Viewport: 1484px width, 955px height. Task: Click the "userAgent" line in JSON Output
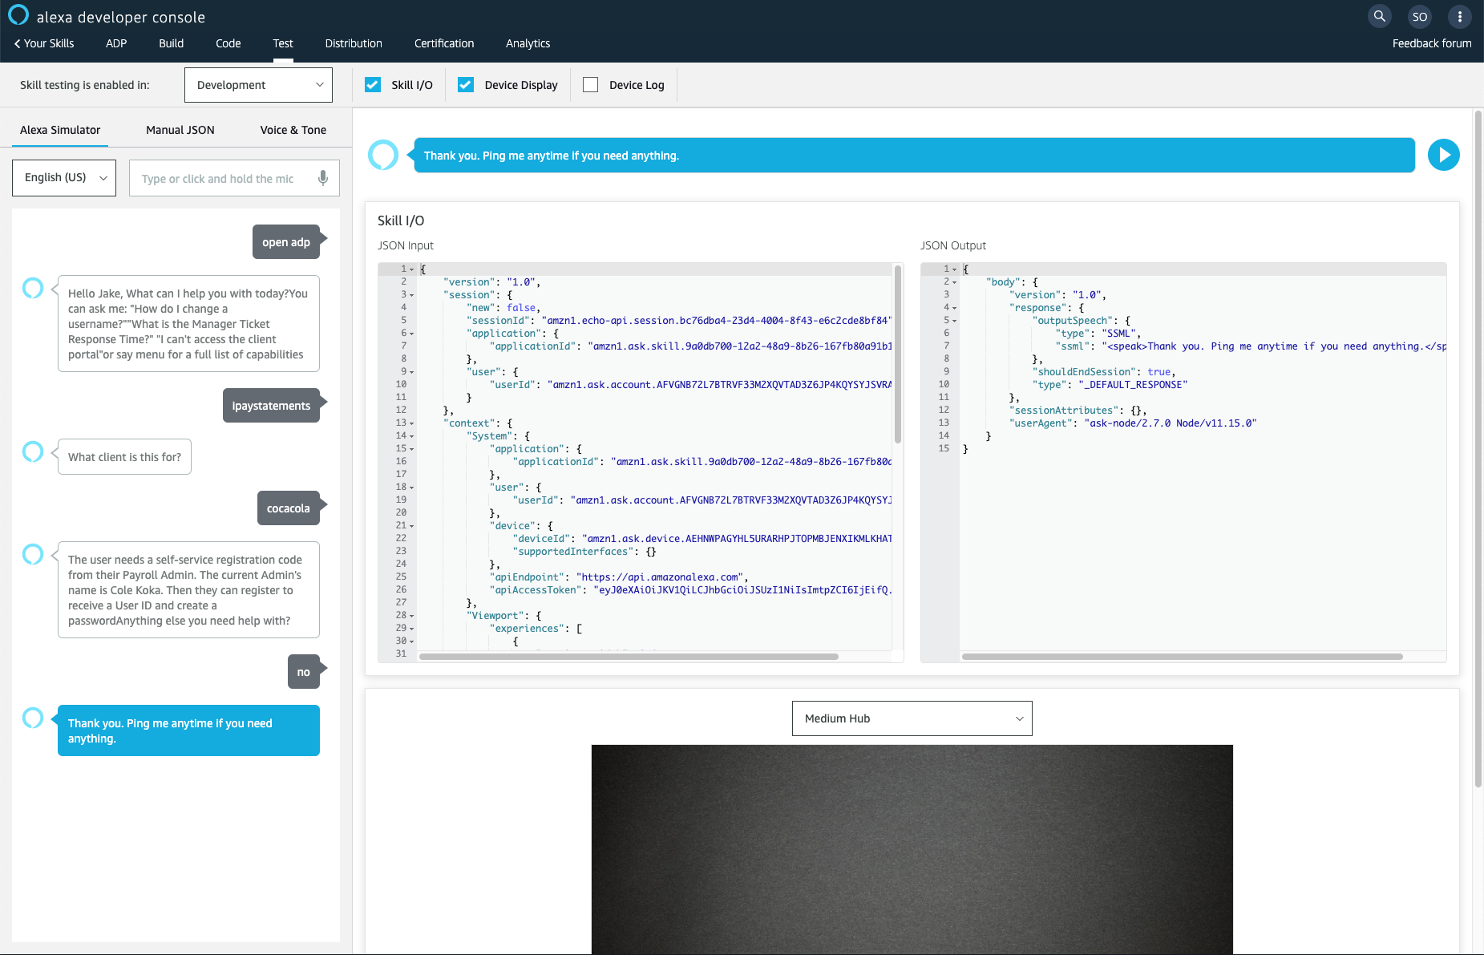(1132, 423)
